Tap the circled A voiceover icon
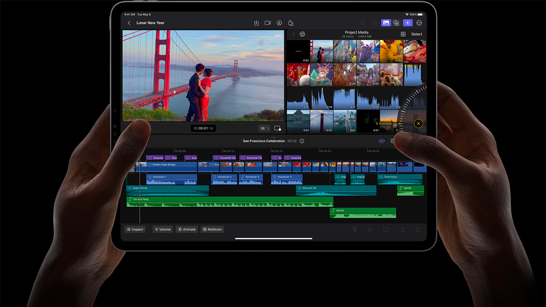Viewport: 546px width, 307px height. point(279,23)
